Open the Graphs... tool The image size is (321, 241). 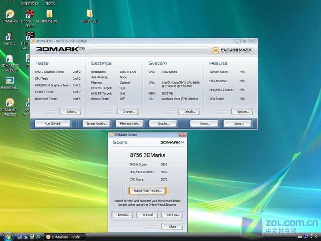tap(163, 124)
